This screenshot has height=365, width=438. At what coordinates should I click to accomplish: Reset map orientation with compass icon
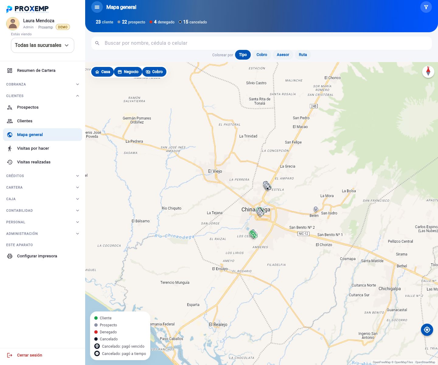coord(428,72)
